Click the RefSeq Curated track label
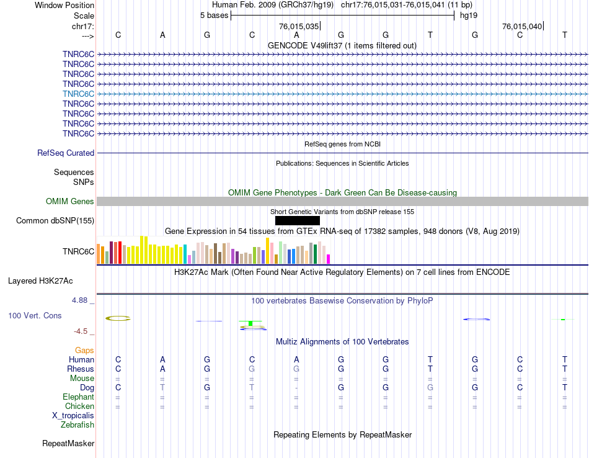Screen dimensions: 589x458 (x=66, y=153)
